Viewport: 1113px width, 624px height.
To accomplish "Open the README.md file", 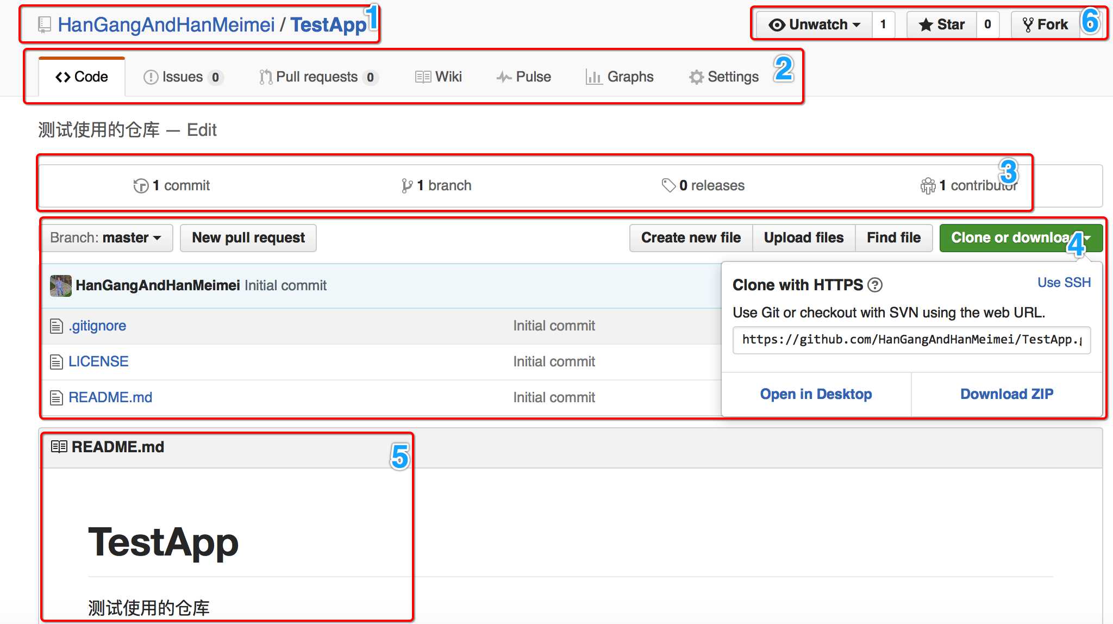I will point(109,397).
